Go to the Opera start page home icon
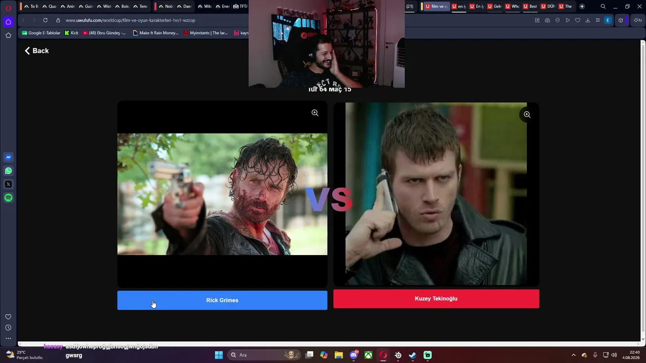 8,22
